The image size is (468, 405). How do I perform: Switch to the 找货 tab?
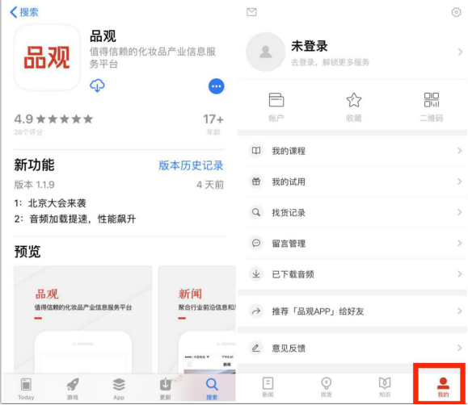click(326, 387)
